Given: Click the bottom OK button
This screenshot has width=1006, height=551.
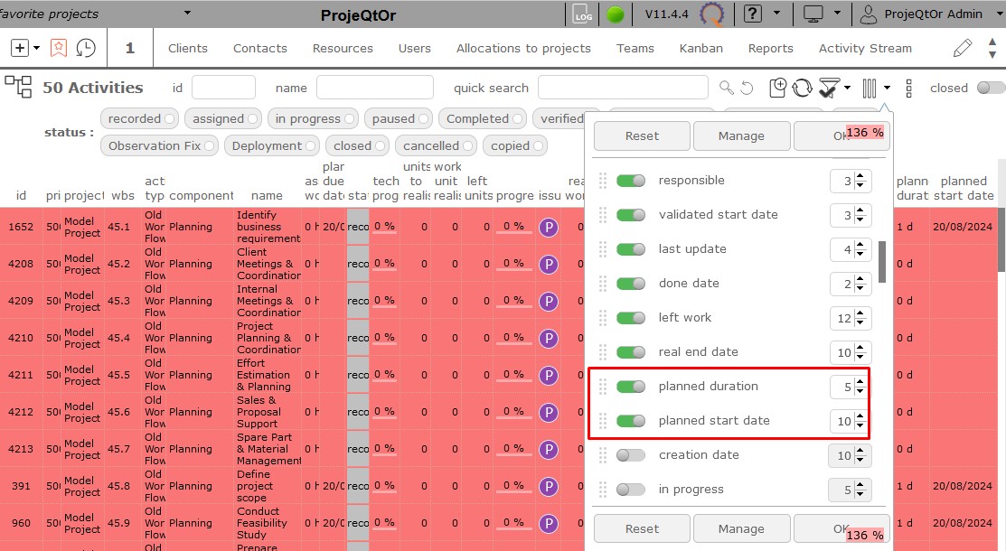Looking at the screenshot, I should click(841, 529).
